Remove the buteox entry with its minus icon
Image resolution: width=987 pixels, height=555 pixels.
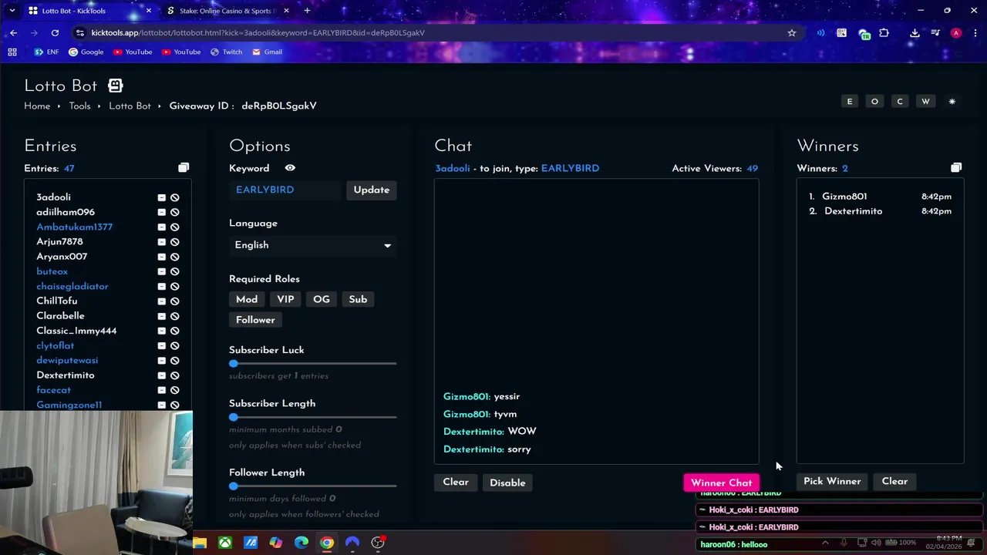pos(162,271)
